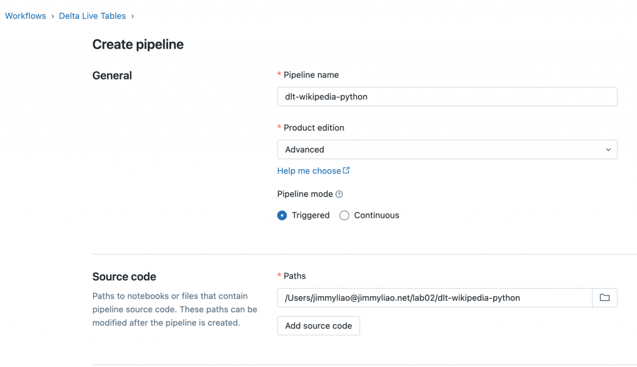Open the Help me choose link
The image size is (637, 367).
(309, 170)
